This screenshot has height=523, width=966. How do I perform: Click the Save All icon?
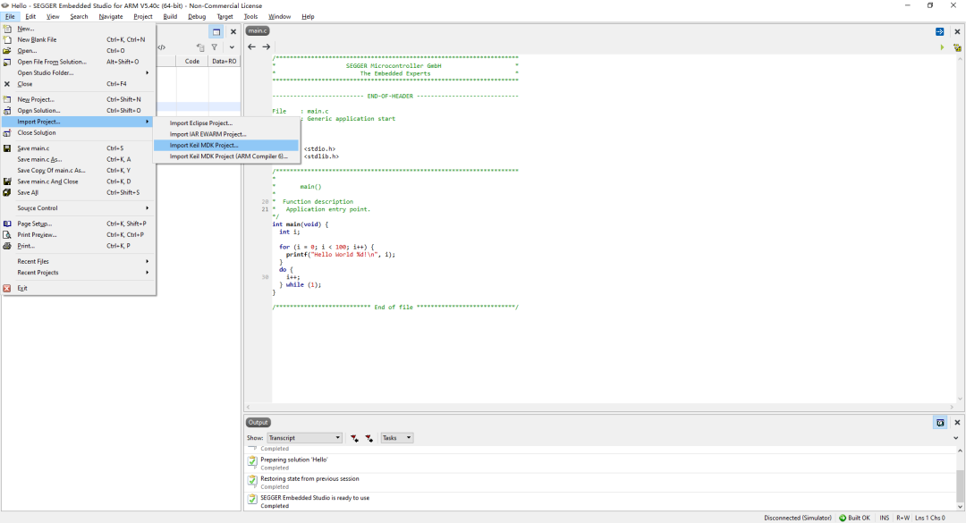[7, 192]
